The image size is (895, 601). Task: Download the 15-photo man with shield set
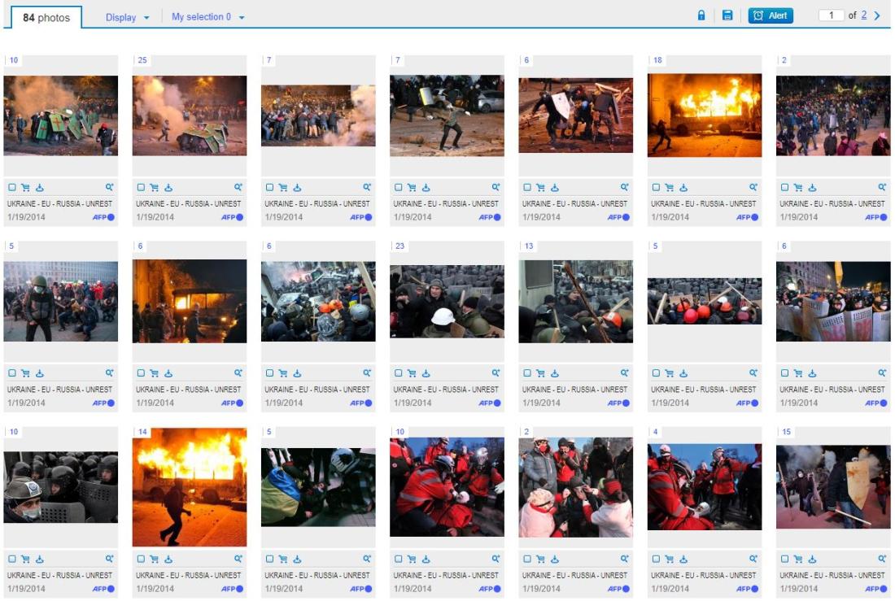[x=812, y=560]
